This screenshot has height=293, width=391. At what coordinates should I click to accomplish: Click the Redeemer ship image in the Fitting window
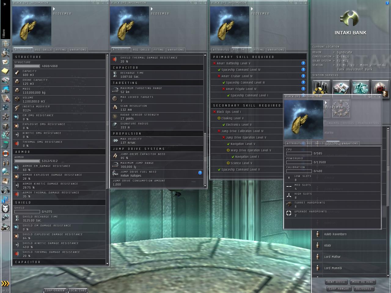[x=303, y=120]
